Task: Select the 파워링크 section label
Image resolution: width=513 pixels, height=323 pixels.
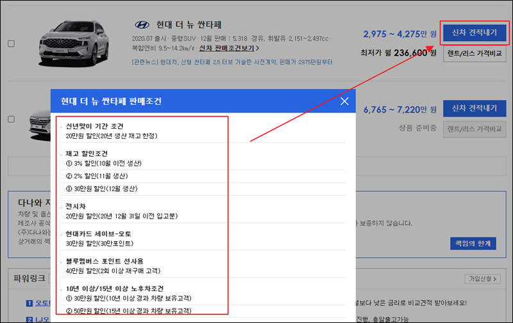Action: tap(29, 278)
